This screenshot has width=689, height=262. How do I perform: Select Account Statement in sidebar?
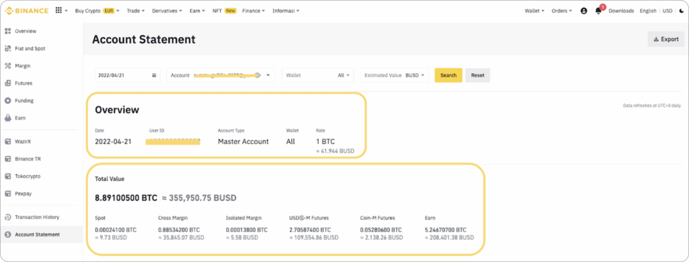pos(38,234)
